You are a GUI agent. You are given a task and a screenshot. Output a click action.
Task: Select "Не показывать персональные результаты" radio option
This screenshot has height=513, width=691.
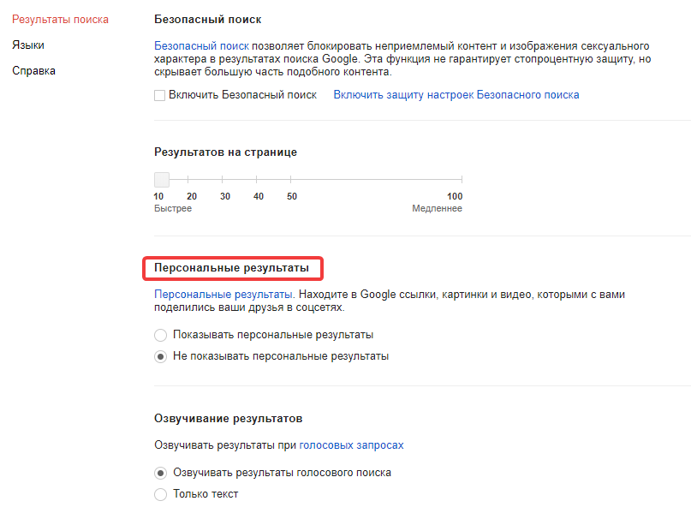point(160,356)
